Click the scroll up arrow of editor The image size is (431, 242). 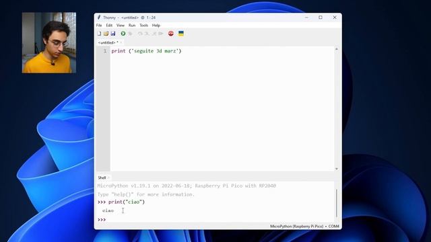coord(337,49)
